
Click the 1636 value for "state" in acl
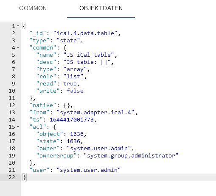point(73,141)
